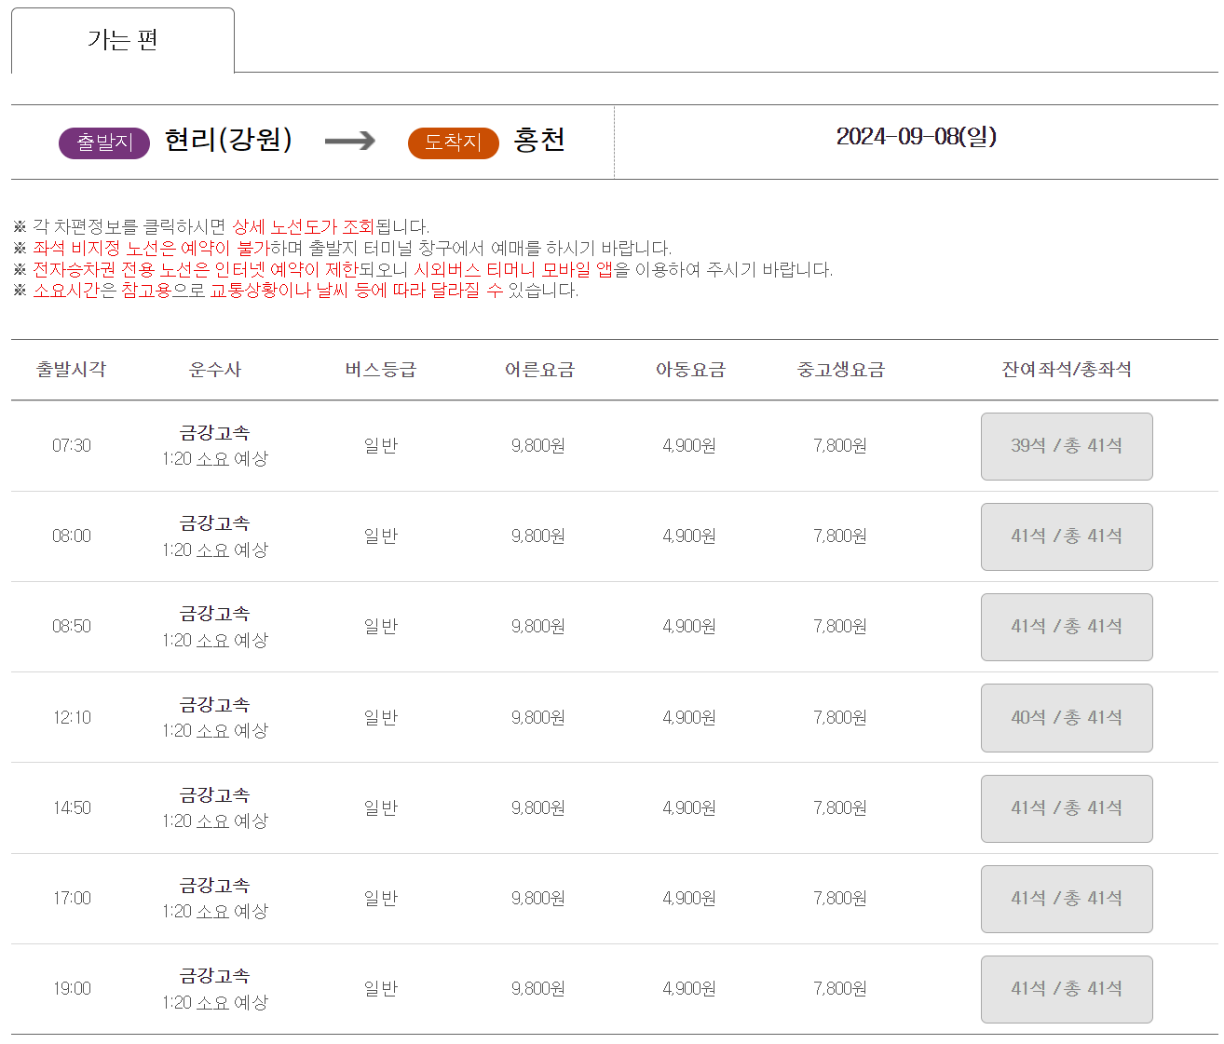Click 금강고속 in the 19:00 row
Image resolution: width=1224 pixels, height=1044 pixels.
215,975
